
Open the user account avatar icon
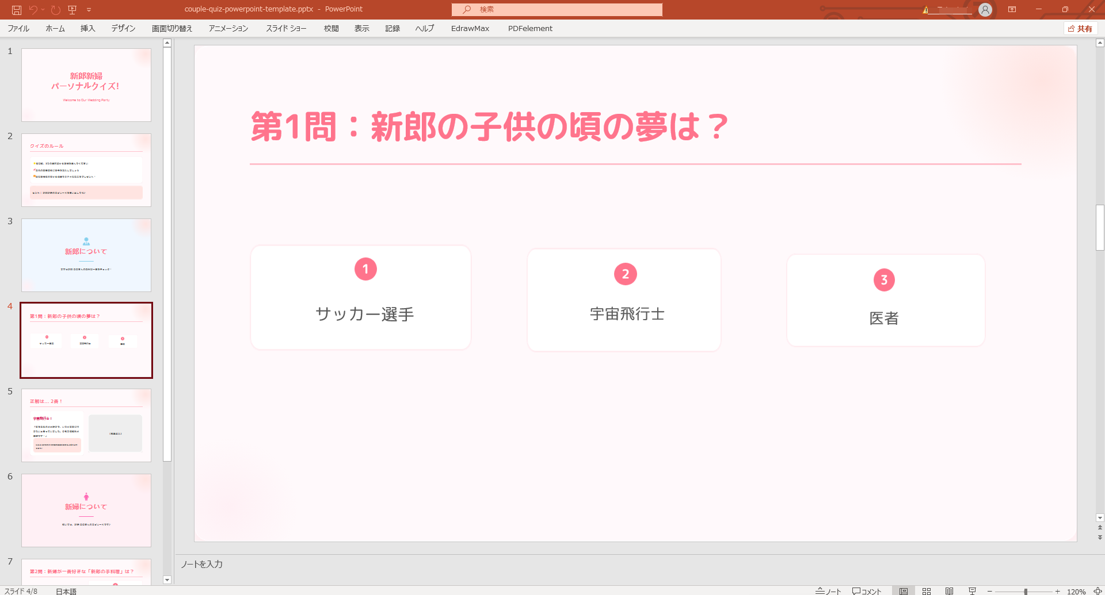pos(985,10)
